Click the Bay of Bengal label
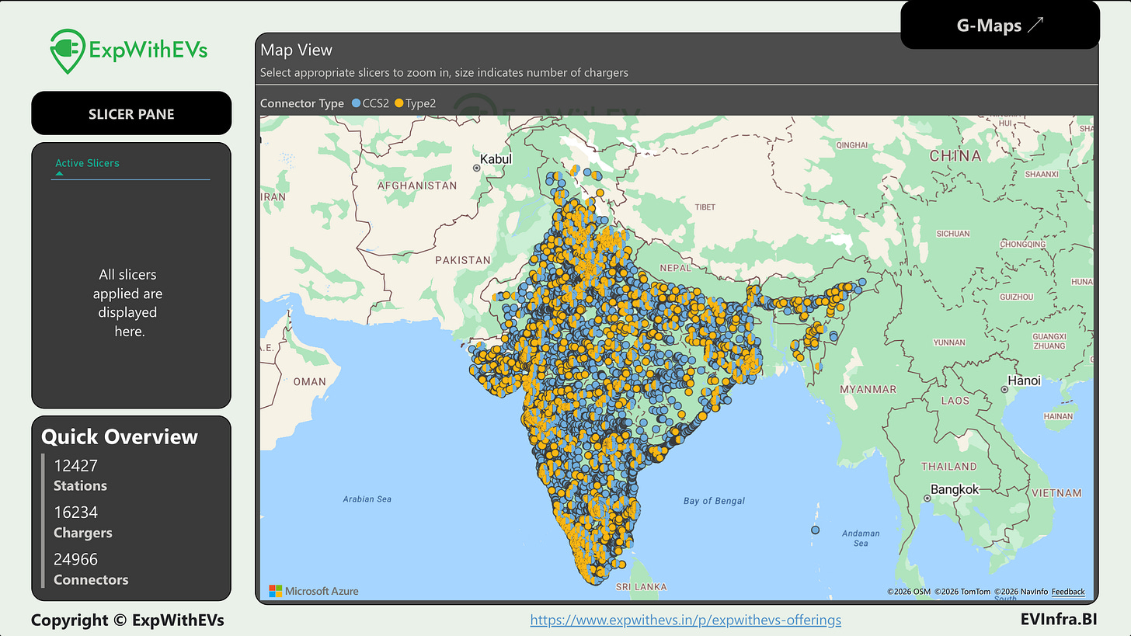1131x636 pixels. click(714, 501)
